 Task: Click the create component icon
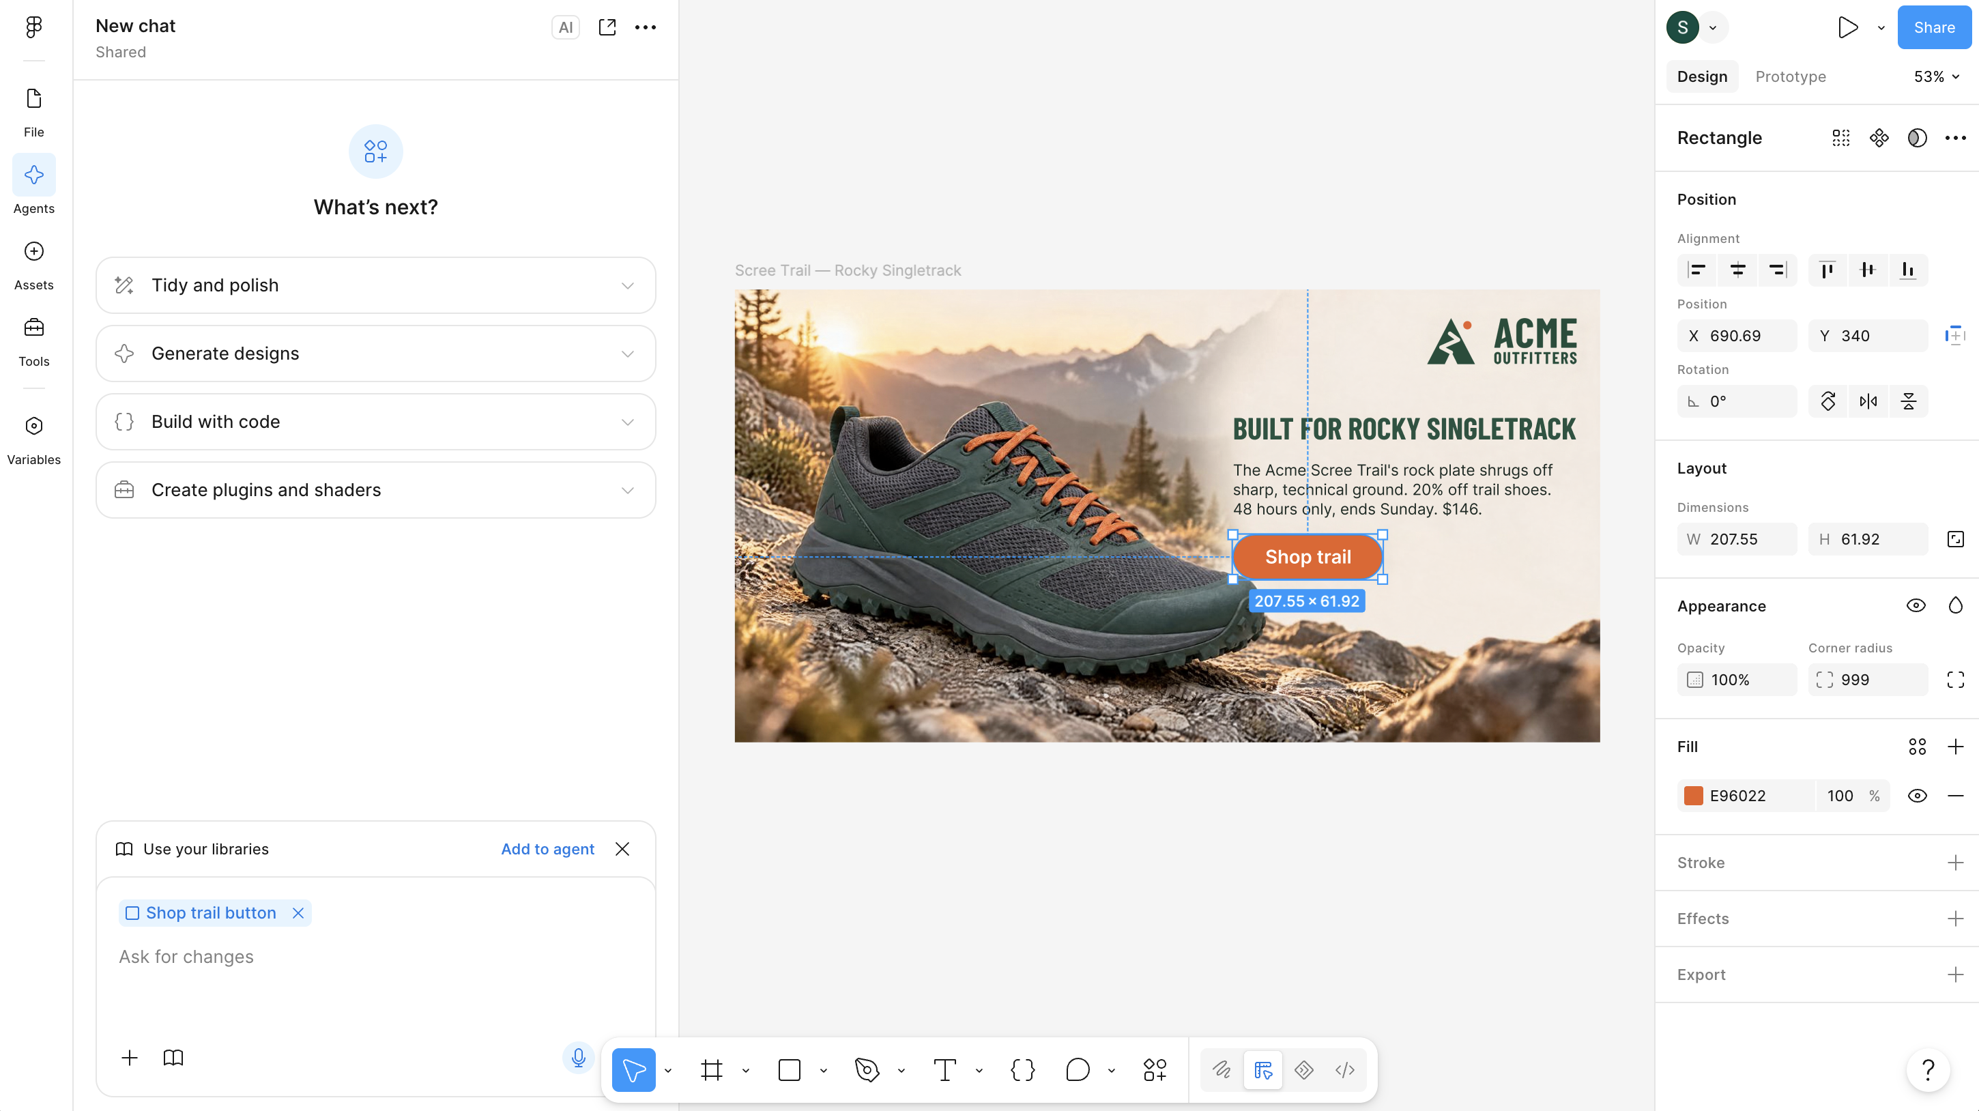tap(1879, 139)
